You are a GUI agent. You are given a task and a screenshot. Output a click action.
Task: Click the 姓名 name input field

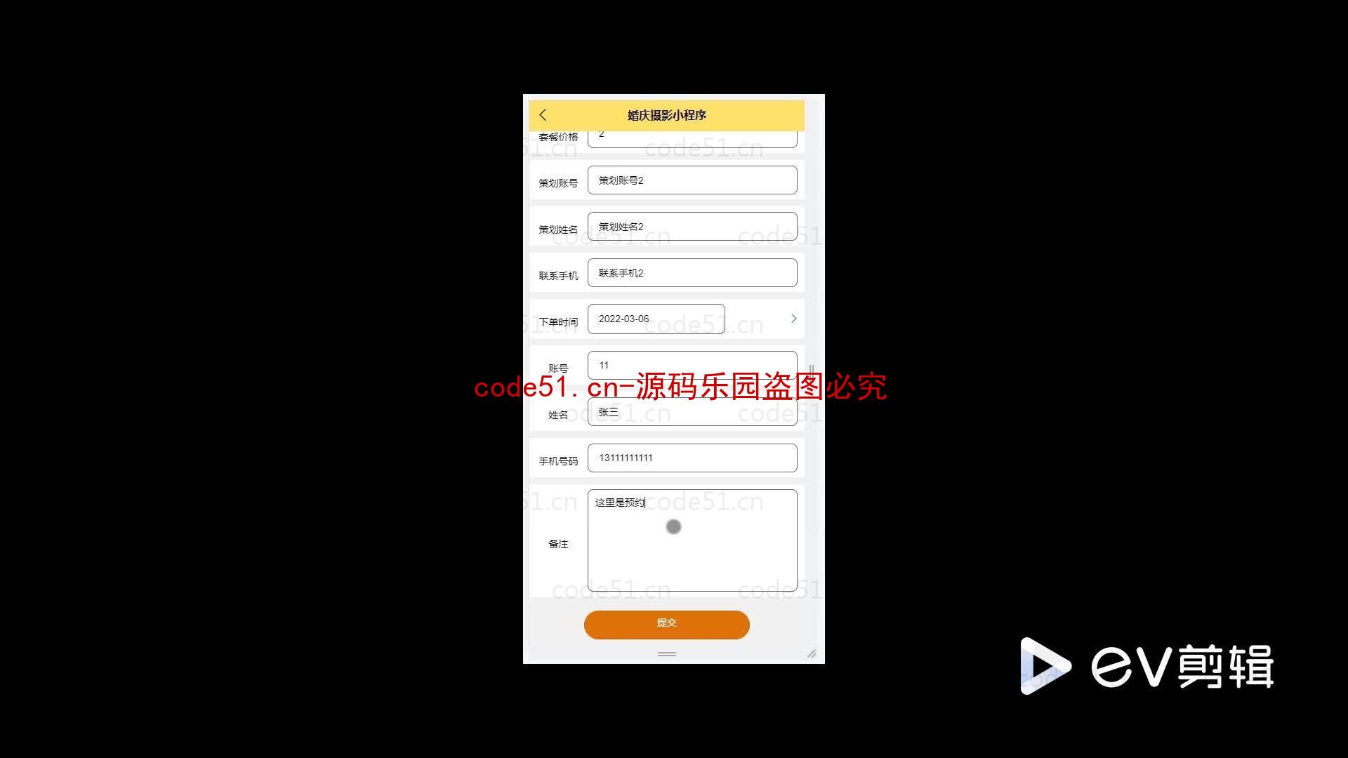tap(692, 411)
